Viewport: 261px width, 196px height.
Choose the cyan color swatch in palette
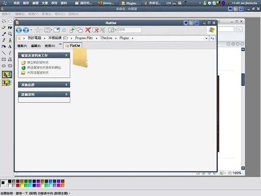(30, 185)
